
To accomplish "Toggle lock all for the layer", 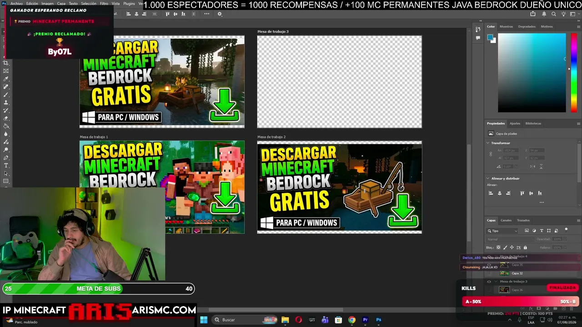I will coord(525,248).
